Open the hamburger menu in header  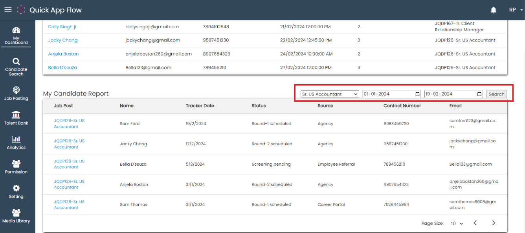click(x=8, y=10)
